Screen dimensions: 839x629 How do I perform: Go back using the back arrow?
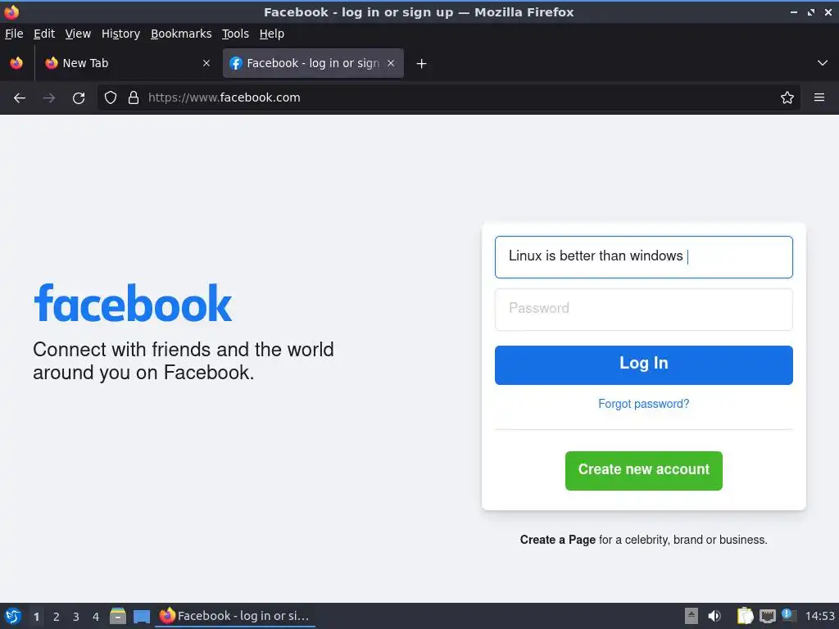pyautogui.click(x=20, y=98)
